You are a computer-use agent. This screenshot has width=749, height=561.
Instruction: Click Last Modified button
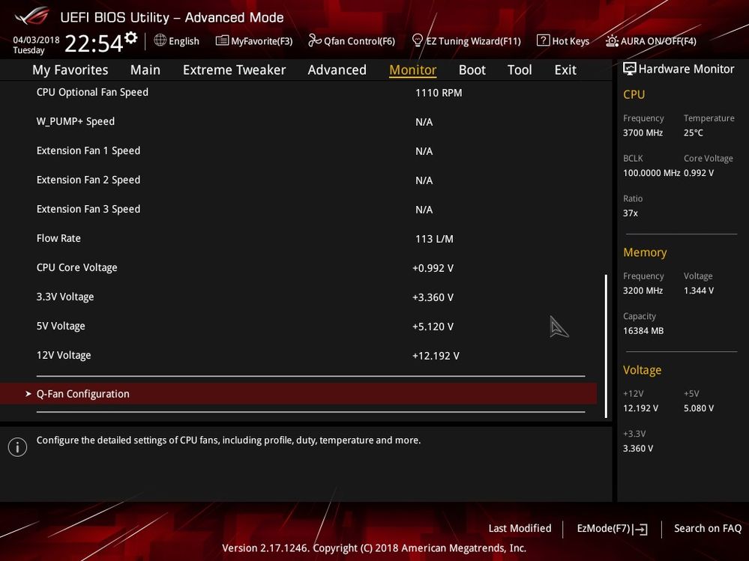click(520, 528)
